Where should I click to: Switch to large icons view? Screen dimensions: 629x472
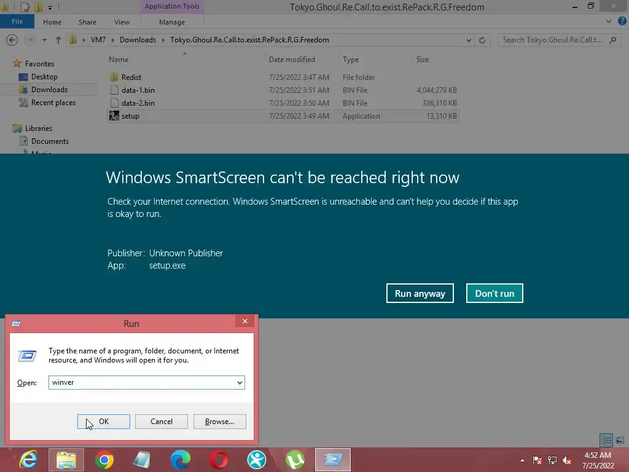(620, 440)
